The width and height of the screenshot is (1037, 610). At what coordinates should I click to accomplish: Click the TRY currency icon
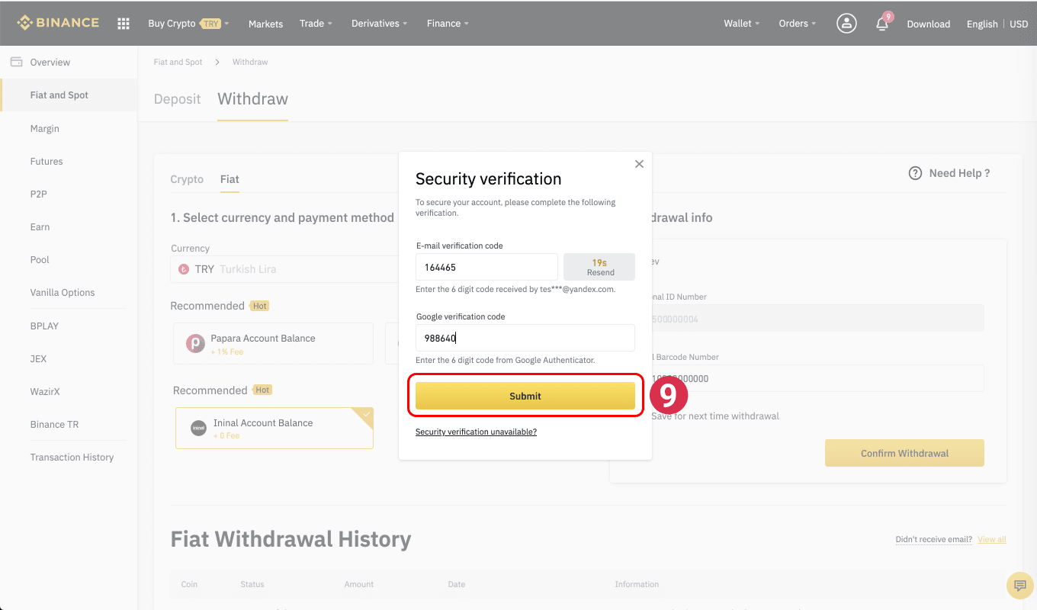coord(183,269)
